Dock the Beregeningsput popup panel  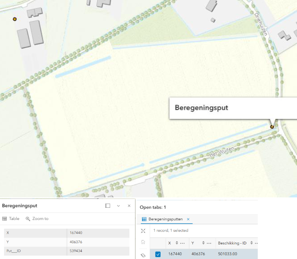click(x=108, y=206)
